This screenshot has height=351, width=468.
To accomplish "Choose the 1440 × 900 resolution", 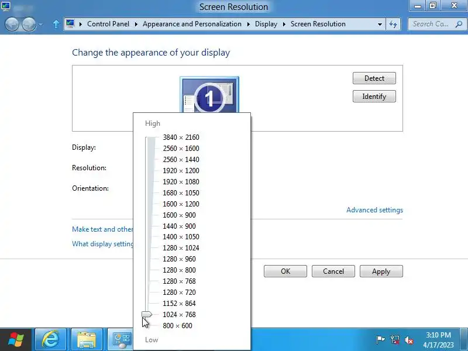I will coord(179,226).
